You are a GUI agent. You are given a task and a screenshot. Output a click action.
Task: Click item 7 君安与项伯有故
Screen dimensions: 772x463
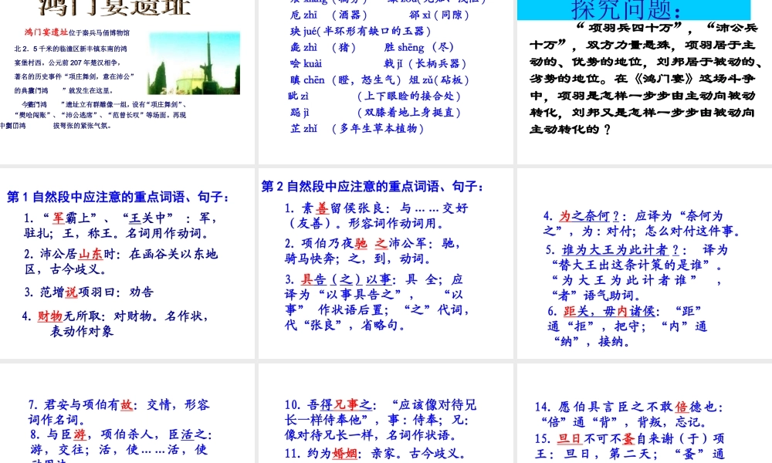[x=119, y=412]
